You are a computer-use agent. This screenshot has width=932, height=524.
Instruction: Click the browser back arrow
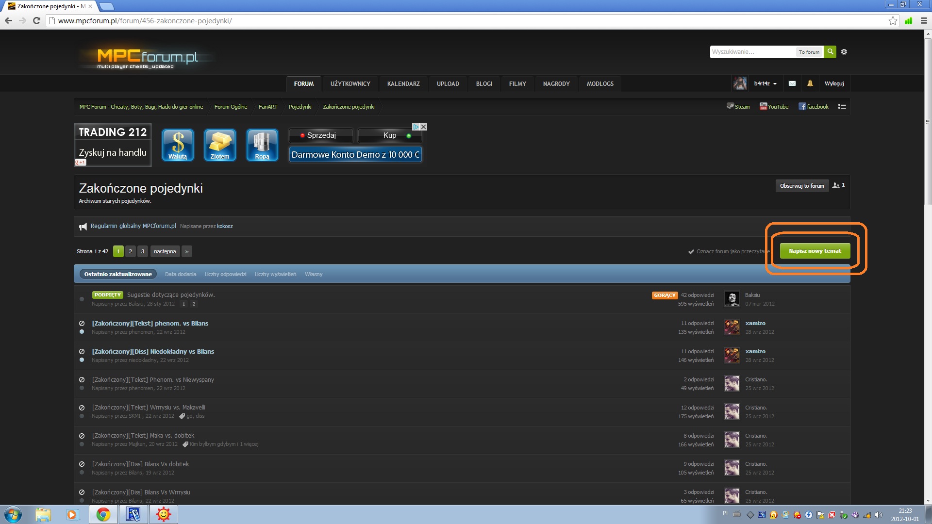click(8, 21)
